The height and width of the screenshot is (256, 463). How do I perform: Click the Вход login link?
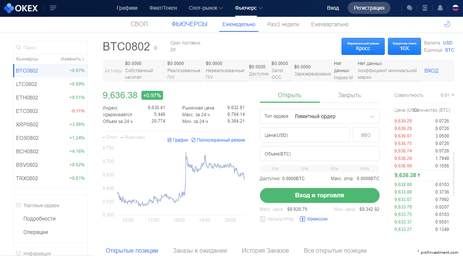point(333,8)
